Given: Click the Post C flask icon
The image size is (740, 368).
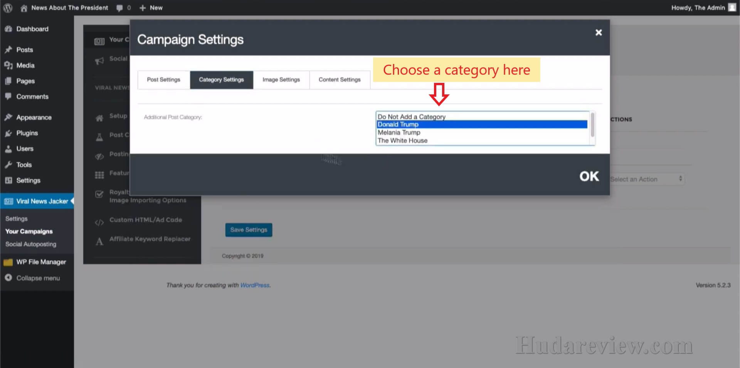Looking at the screenshot, I should 99,137.
